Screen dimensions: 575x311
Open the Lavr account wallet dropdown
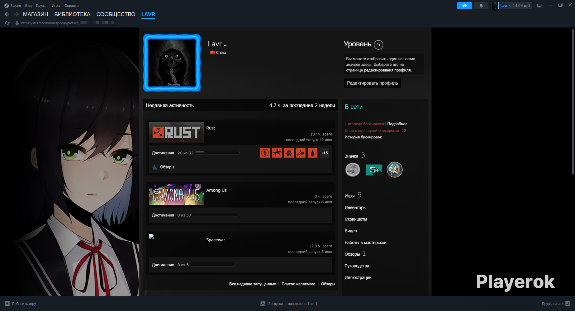coord(515,6)
